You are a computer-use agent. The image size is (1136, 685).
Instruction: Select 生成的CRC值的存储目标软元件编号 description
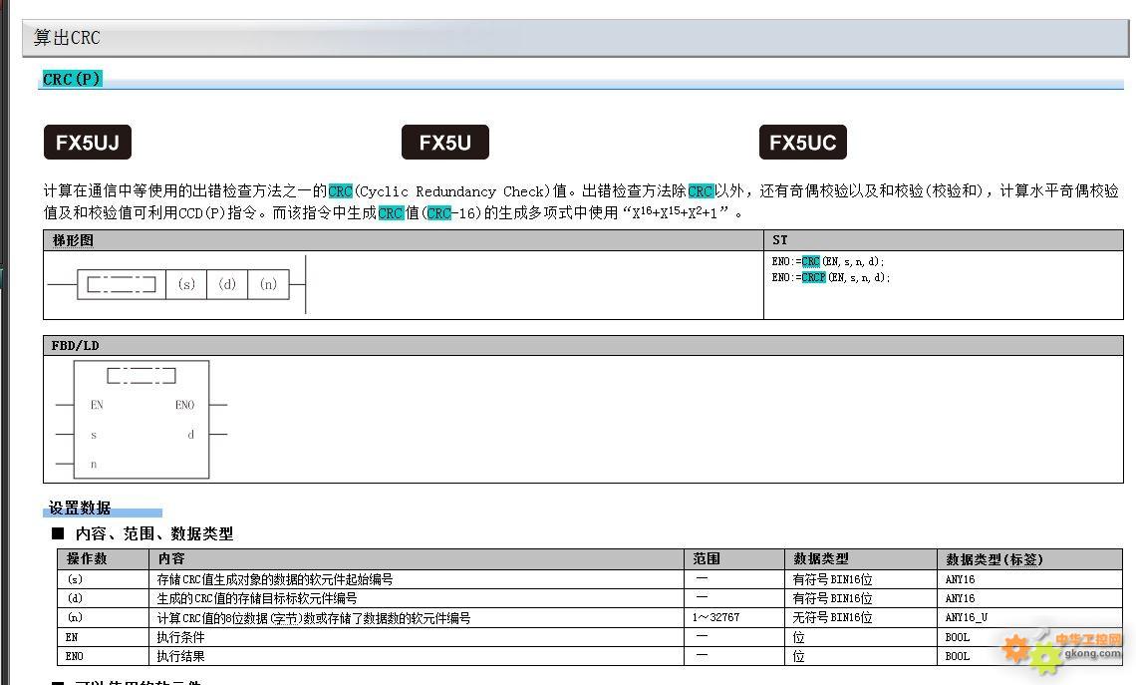pos(257,598)
